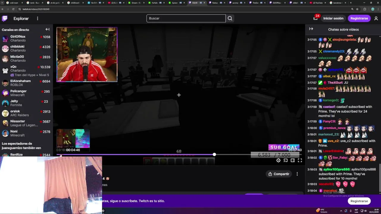Switch to the (2) YouTube browser tab

click(x=317, y=3)
